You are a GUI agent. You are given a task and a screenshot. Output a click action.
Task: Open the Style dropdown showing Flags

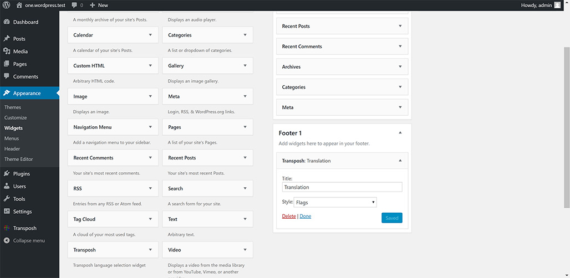(x=335, y=202)
